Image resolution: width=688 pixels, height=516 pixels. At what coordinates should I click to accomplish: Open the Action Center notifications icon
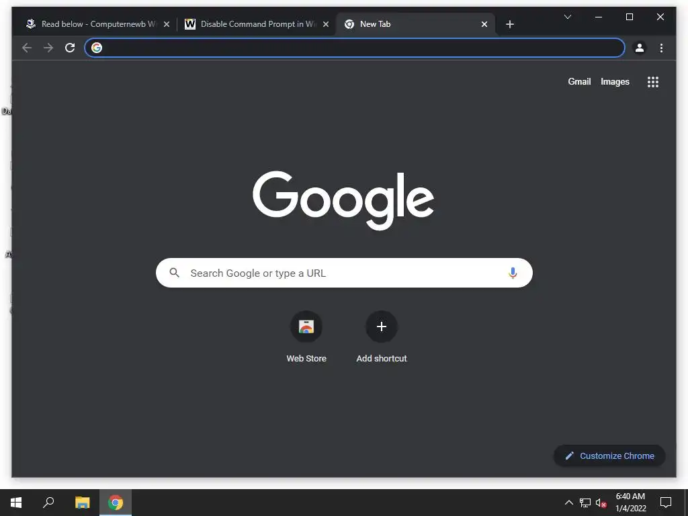click(666, 503)
